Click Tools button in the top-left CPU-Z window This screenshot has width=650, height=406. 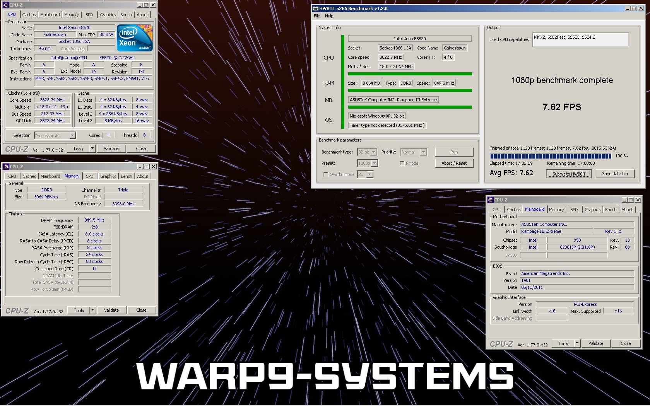click(x=78, y=148)
